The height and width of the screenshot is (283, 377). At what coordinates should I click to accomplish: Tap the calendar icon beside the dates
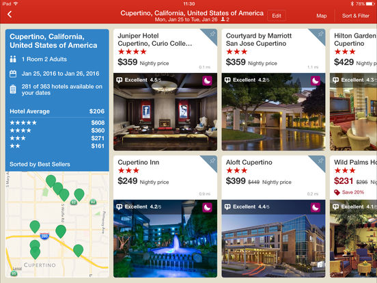click(13, 74)
